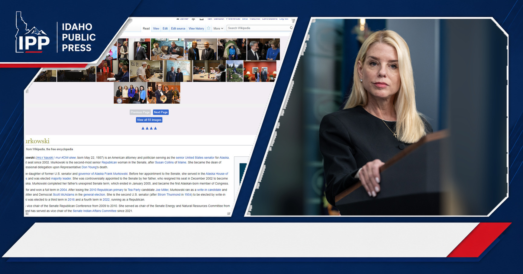Follow the Alaska link after 'senator for'

[224, 158]
